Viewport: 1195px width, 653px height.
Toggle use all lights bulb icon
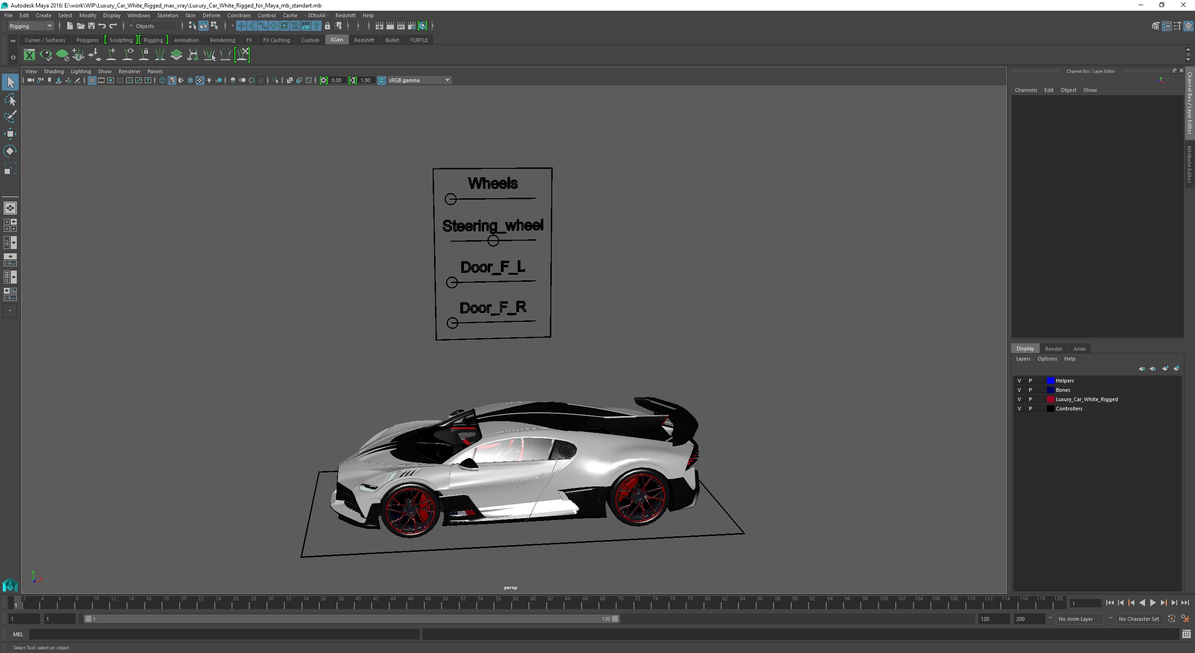tap(209, 80)
